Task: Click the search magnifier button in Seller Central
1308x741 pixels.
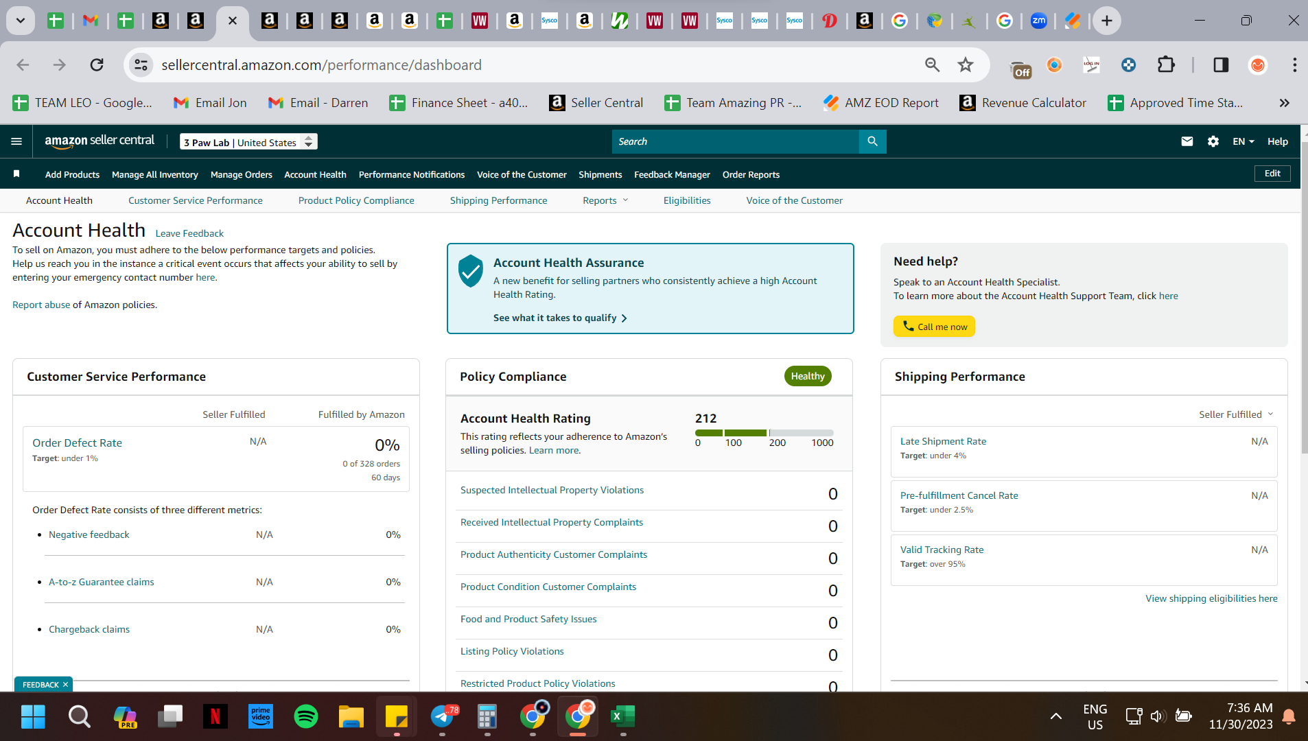Action: 872,141
